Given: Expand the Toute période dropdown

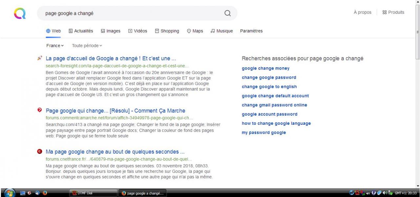Looking at the screenshot, I should click(87, 46).
